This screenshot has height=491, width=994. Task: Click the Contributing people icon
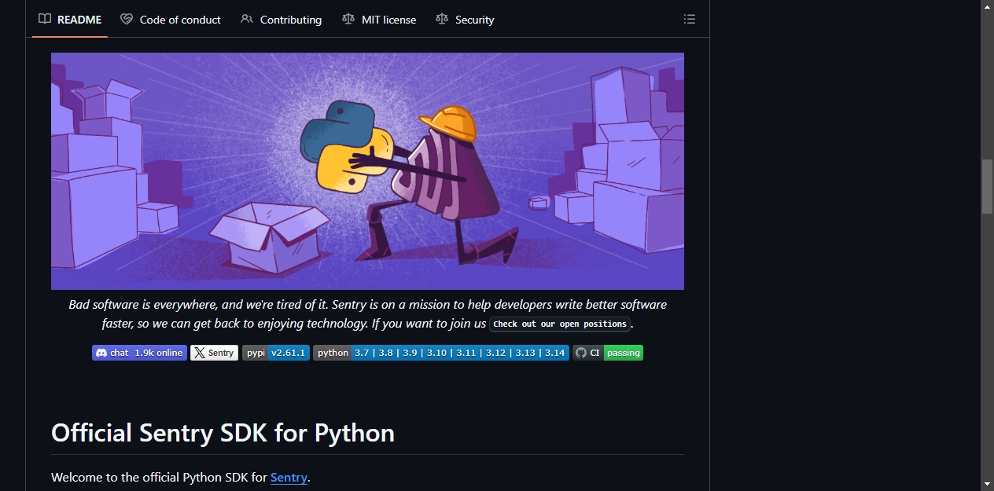(x=247, y=20)
